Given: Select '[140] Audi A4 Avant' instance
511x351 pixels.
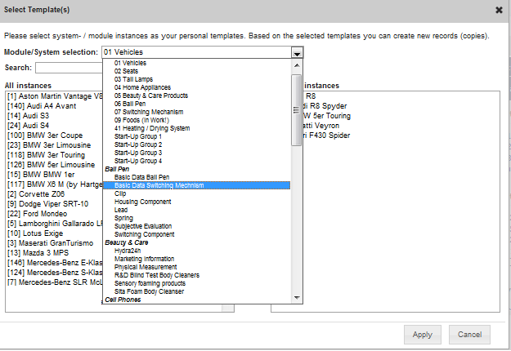Looking at the screenshot, I should pos(42,106).
